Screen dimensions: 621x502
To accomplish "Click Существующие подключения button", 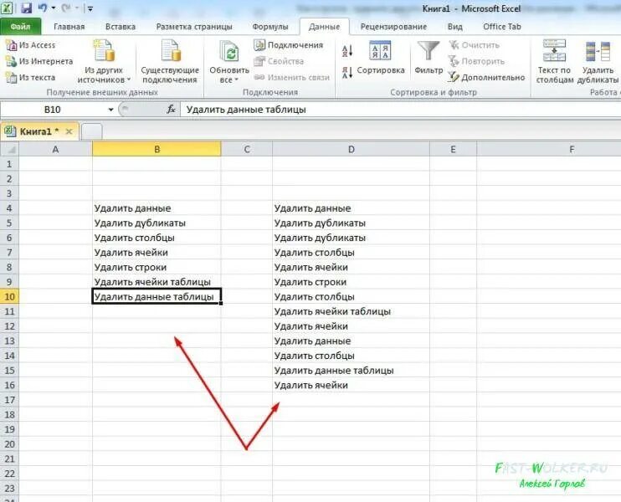I will 170,61.
